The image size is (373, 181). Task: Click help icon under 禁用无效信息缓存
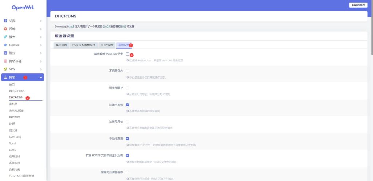(x=127, y=178)
